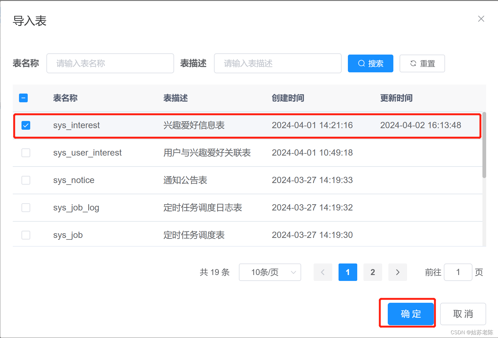
Task: Click the 定时任务调度日志表 description cell
Action: point(203,208)
